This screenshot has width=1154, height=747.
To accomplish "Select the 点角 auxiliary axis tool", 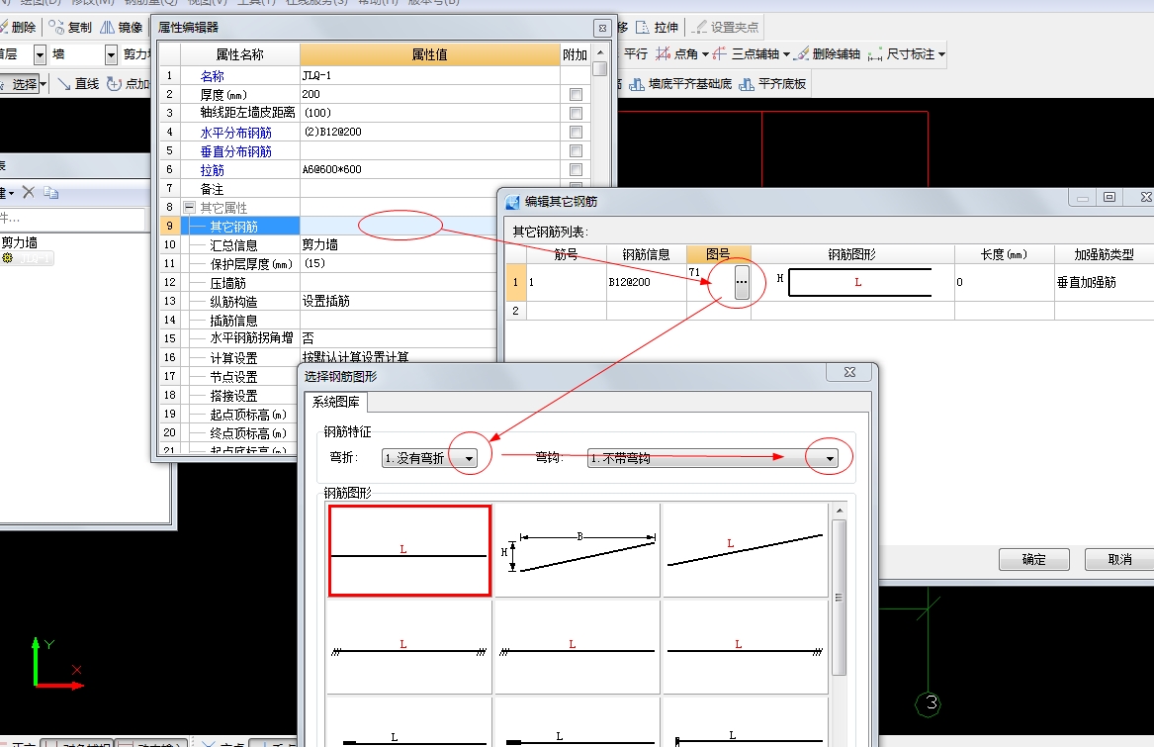I will tap(677, 53).
